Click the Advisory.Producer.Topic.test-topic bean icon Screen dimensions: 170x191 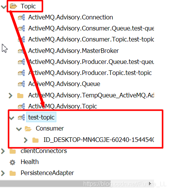(21, 73)
